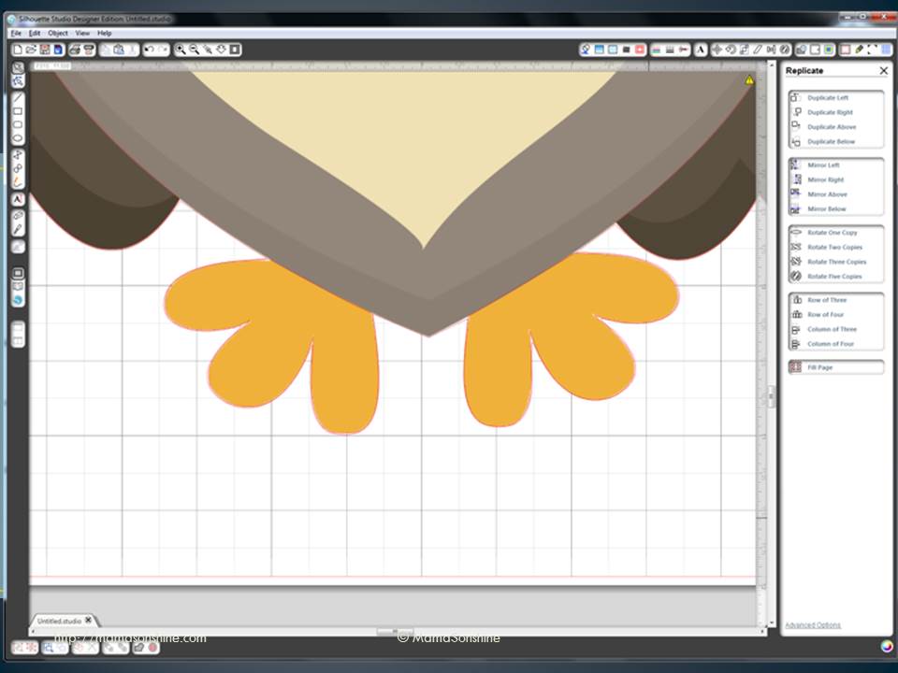The width and height of the screenshot is (898, 673).
Task: Pick the Eraser tool
Action: [x=18, y=216]
